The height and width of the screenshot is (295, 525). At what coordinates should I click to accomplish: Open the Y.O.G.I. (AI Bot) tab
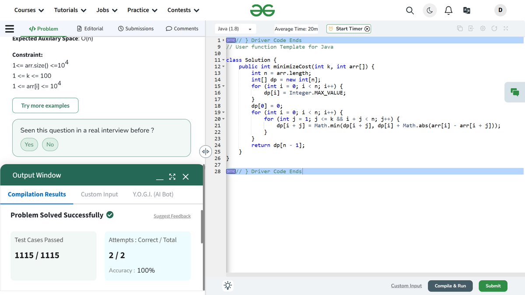click(x=153, y=194)
